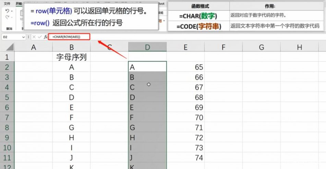Click cell D10 containing I
The height and width of the screenshot is (169, 326).
[147, 147]
